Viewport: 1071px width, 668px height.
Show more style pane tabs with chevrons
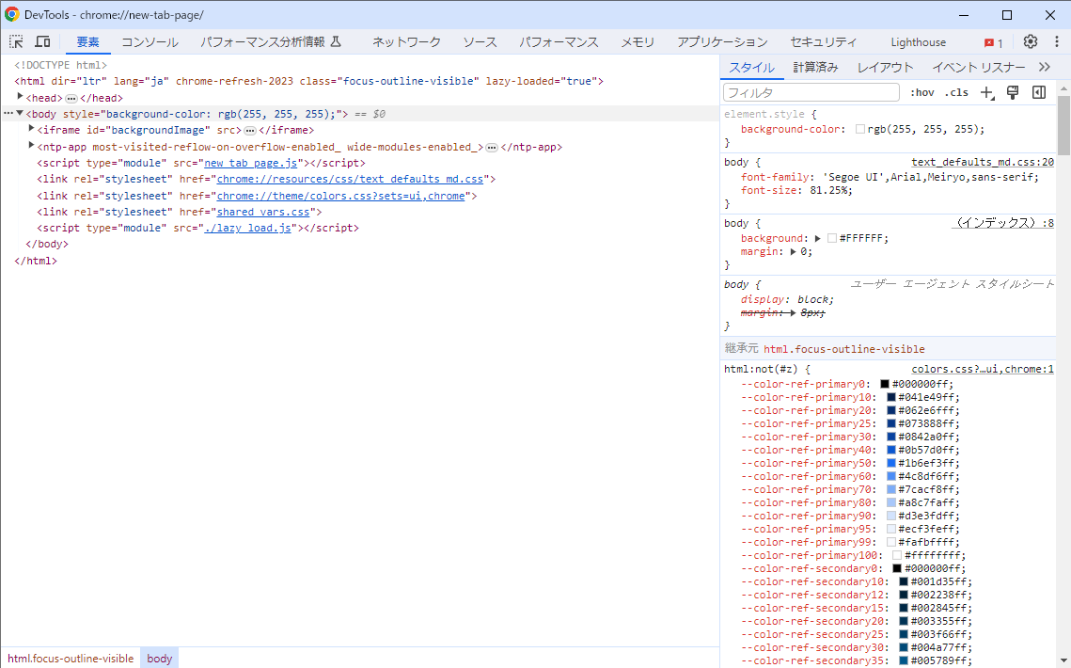coord(1045,67)
